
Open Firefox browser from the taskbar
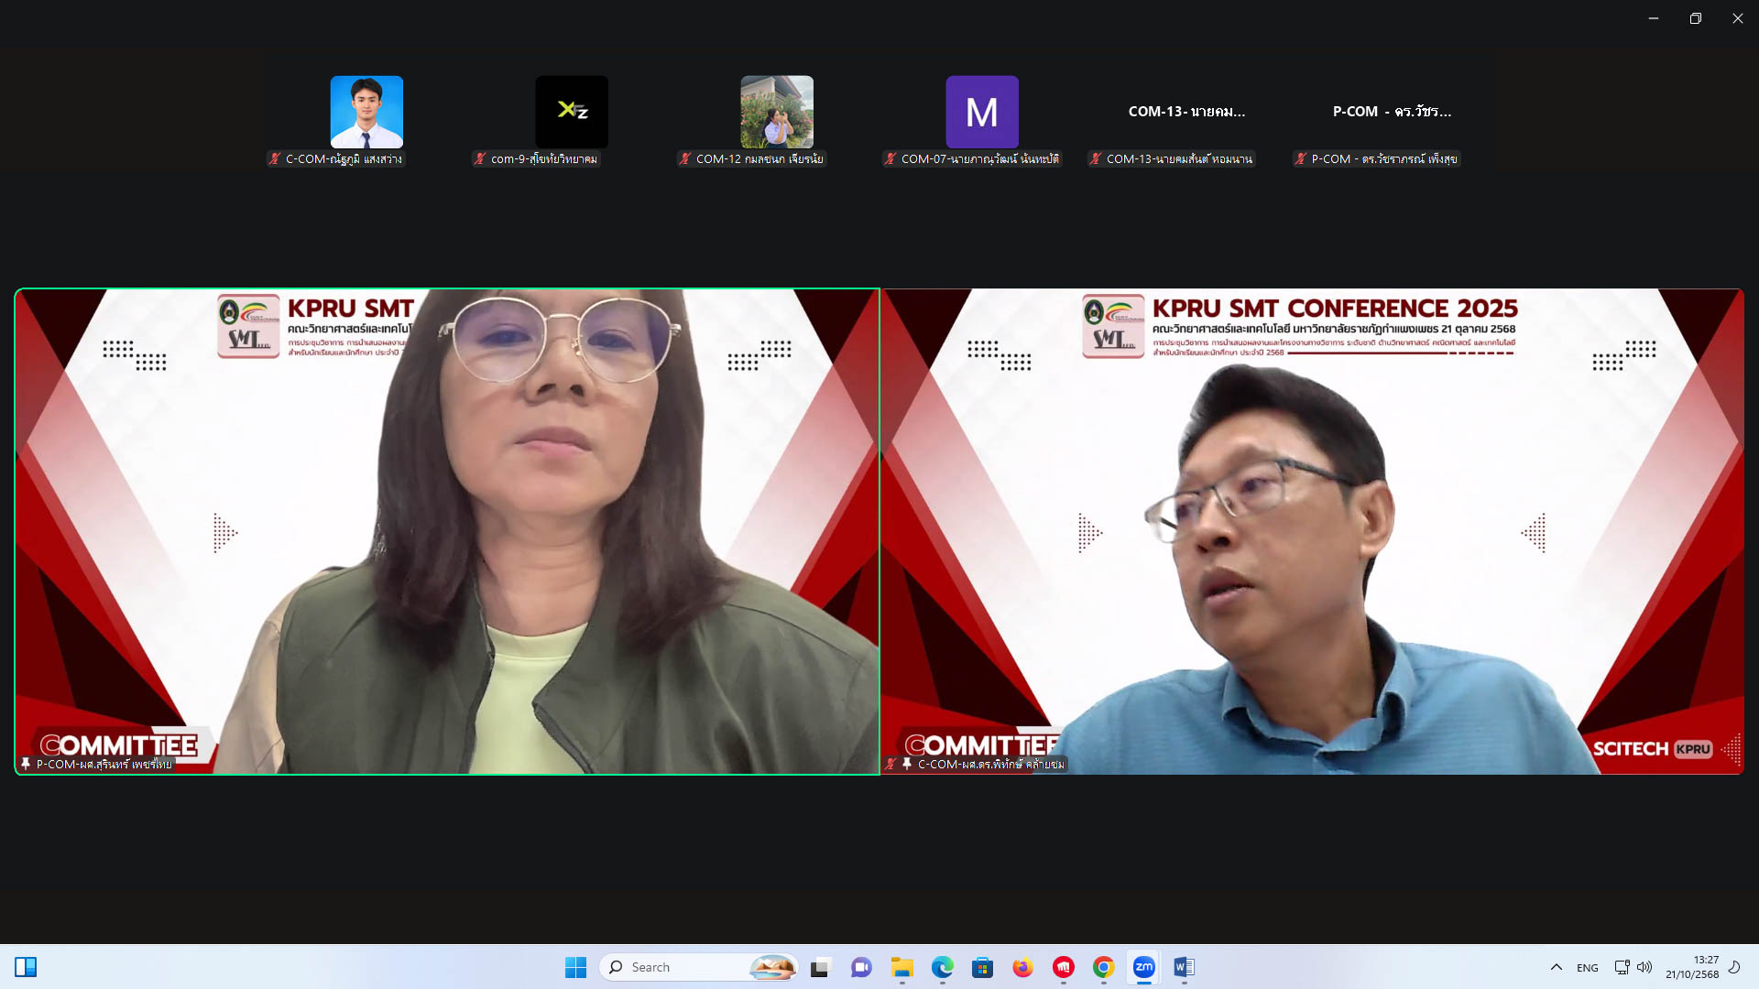tap(1022, 967)
